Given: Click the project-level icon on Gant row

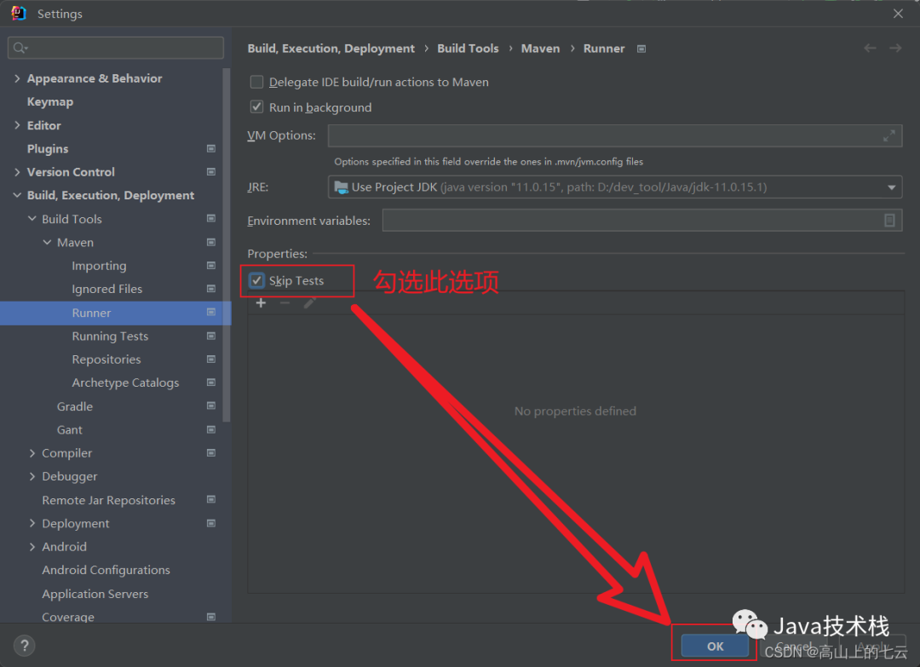Looking at the screenshot, I should coord(211,429).
